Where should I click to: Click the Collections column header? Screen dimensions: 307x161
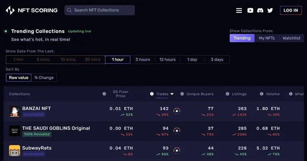(x=19, y=94)
